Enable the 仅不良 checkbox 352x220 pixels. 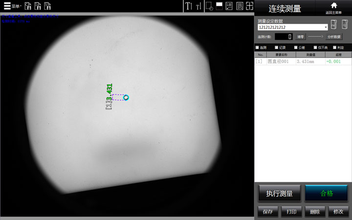coord(315,47)
